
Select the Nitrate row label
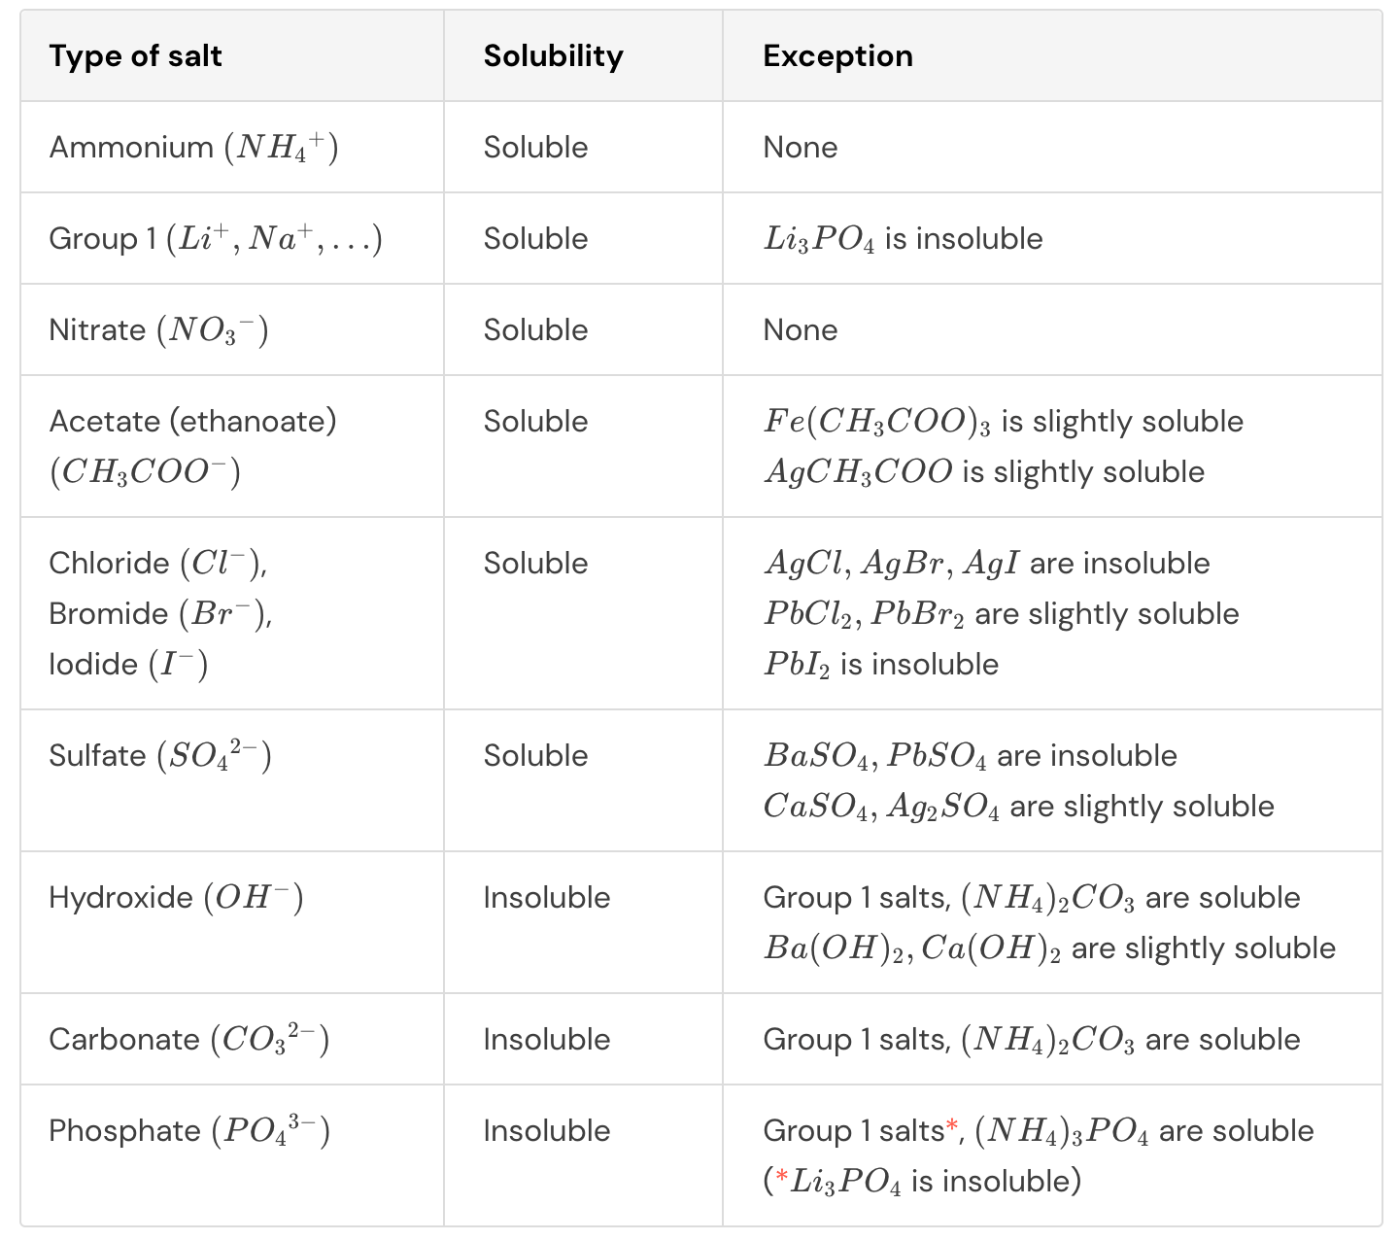click(x=158, y=330)
